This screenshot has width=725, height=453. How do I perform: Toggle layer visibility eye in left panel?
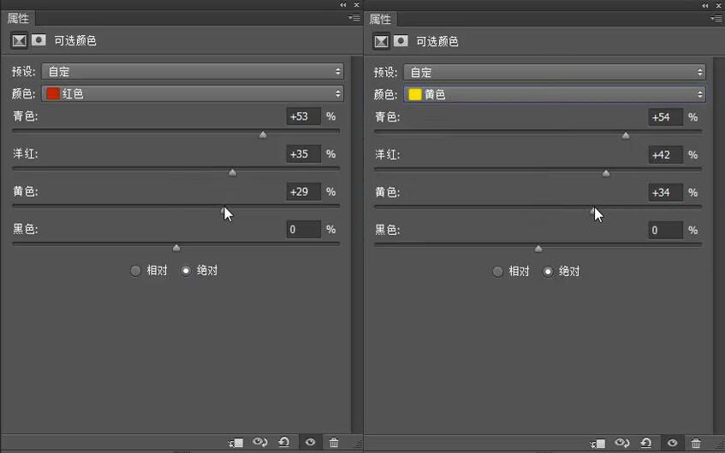tap(310, 443)
